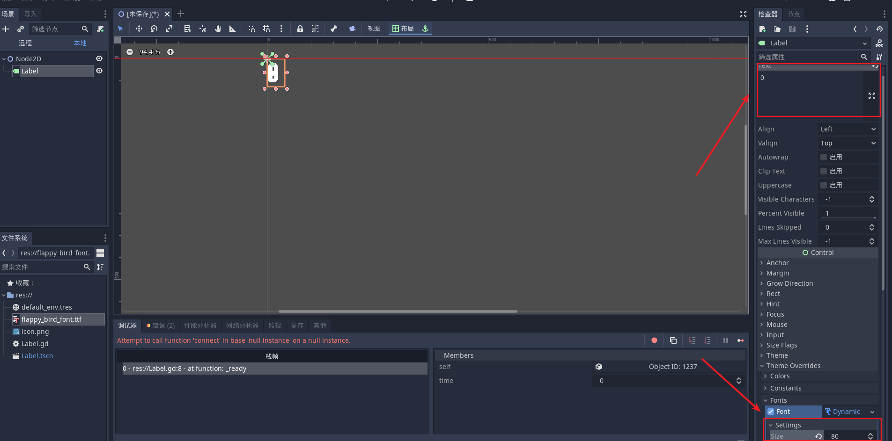Select the Move tool in the canvas toolbar
Image resolution: width=892 pixels, height=441 pixels.
[139, 29]
